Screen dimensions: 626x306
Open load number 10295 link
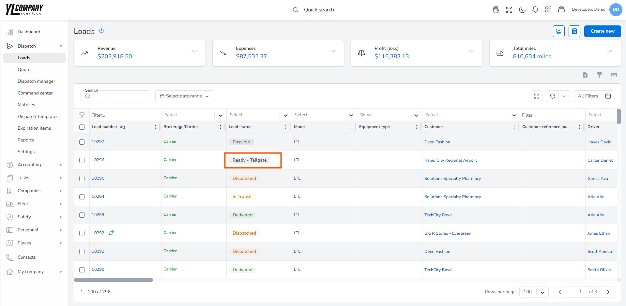click(98, 178)
